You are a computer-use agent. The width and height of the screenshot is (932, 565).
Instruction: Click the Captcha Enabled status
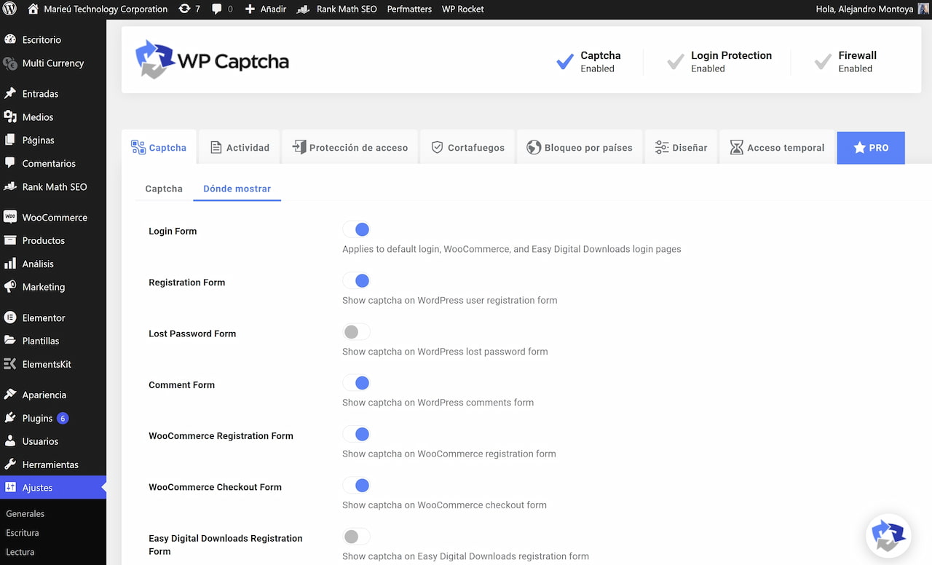588,61
